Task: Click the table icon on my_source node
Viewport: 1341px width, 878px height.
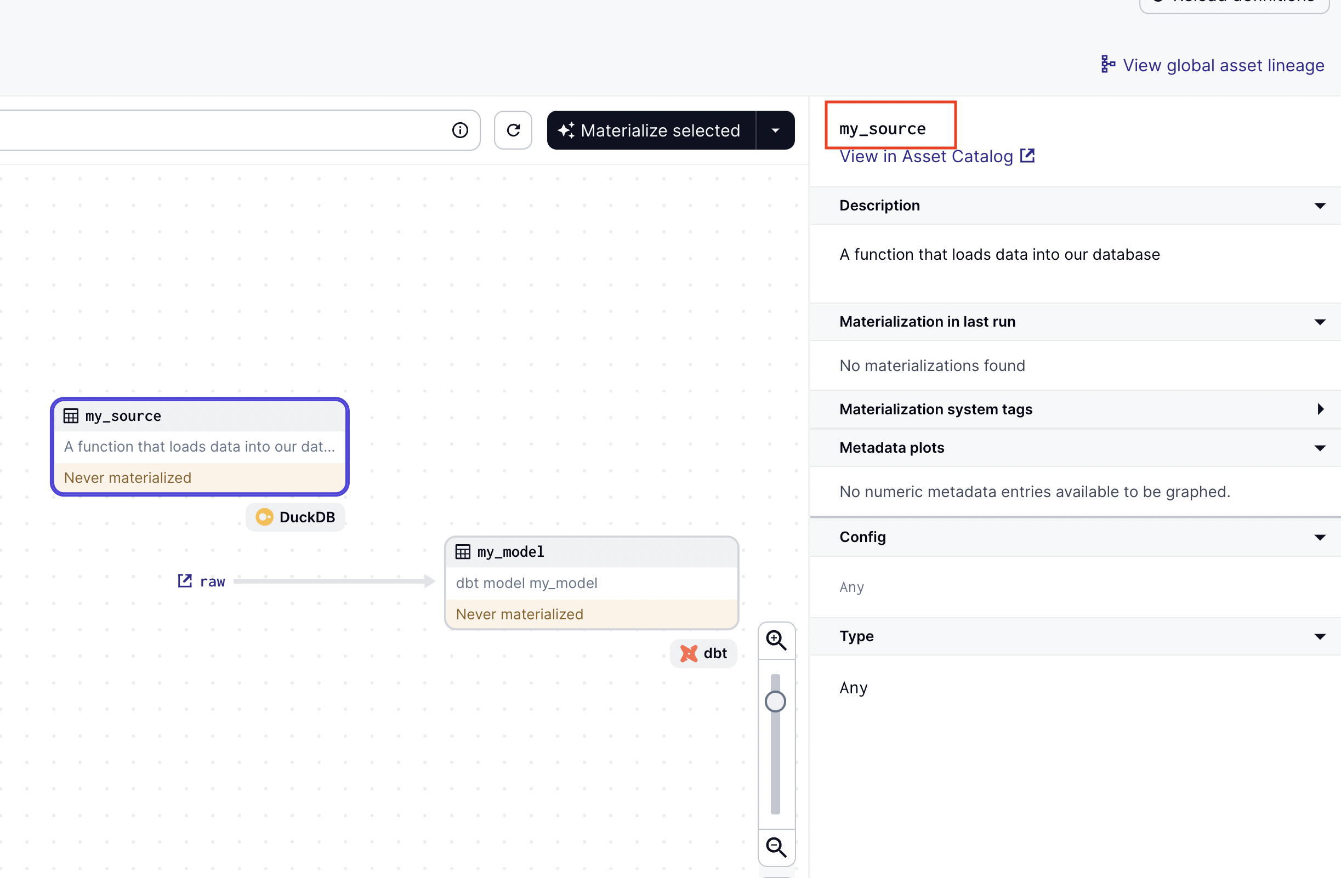Action: click(71, 415)
